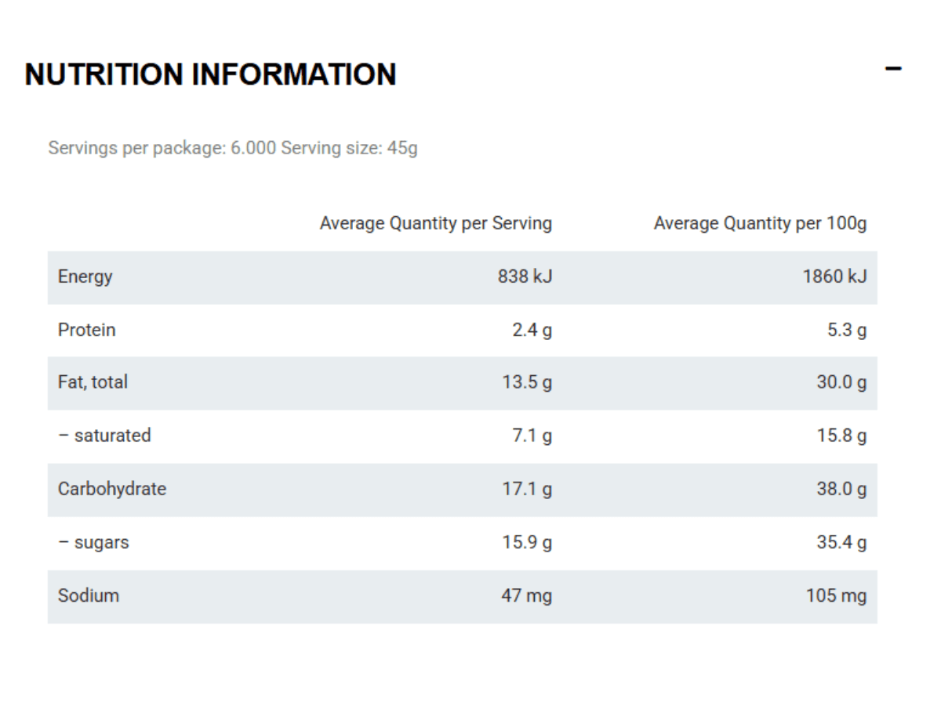The image size is (941, 705).
Task: Select the 15.9 g sugars value
Action: tap(527, 542)
